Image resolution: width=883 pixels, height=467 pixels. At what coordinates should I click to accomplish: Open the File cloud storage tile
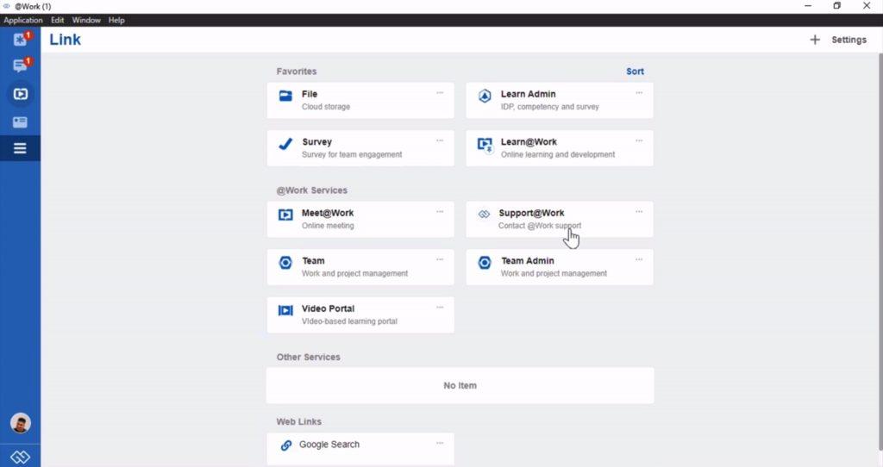coord(360,100)
